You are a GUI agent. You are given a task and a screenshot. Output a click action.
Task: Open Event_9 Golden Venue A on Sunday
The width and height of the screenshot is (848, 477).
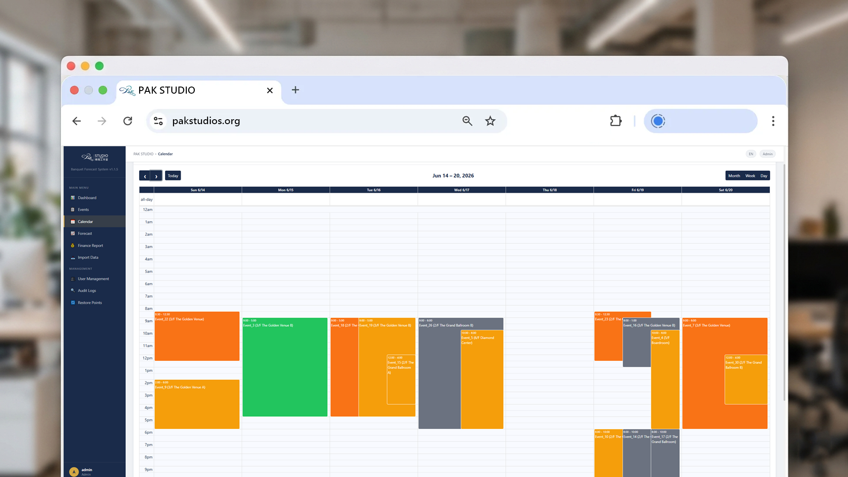pyautogui.click(x=197, y=405)
